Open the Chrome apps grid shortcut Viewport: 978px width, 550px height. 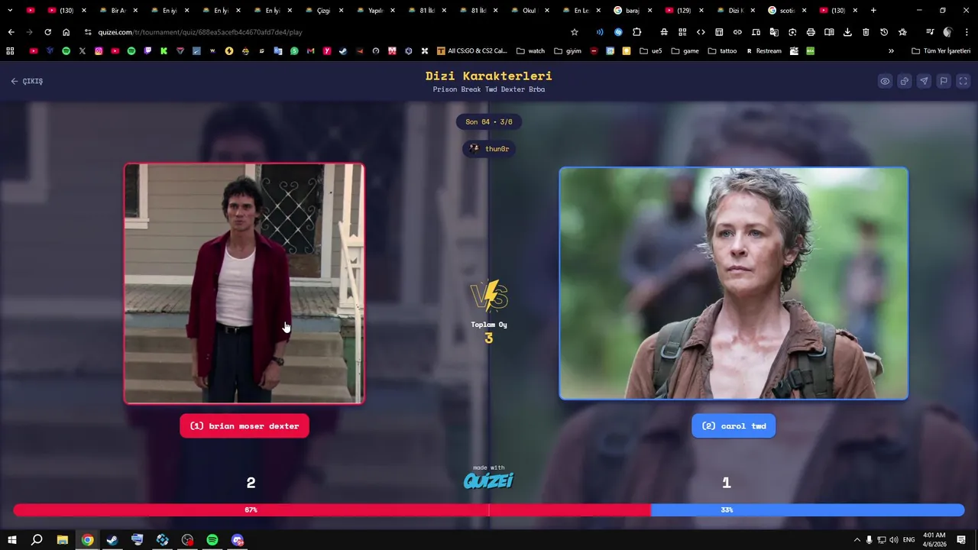click(x=10, y=51)
